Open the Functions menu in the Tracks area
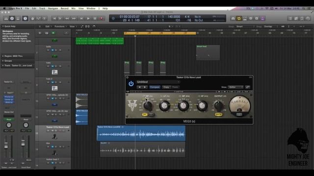Screen dimensions: 314x176 click(x=60, y=26)
